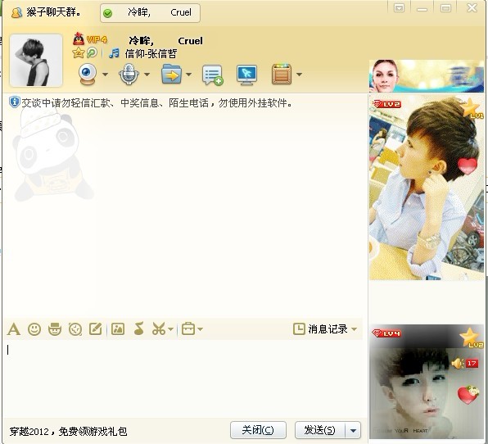This screenshot has width=488, height=444.
Task: Open the VIP magic emoticon icon
Action: [x=55, y=328]
